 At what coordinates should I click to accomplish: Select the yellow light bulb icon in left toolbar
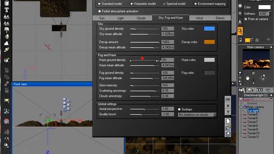(7, 101)
